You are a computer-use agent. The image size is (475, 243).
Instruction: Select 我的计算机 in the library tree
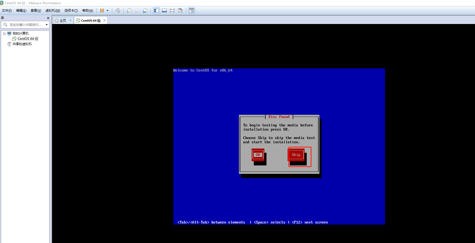click(21, 34)
